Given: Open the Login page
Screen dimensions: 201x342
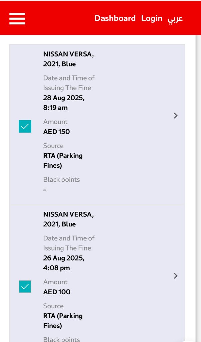Looking at the screenshot, I should (152, 18).
